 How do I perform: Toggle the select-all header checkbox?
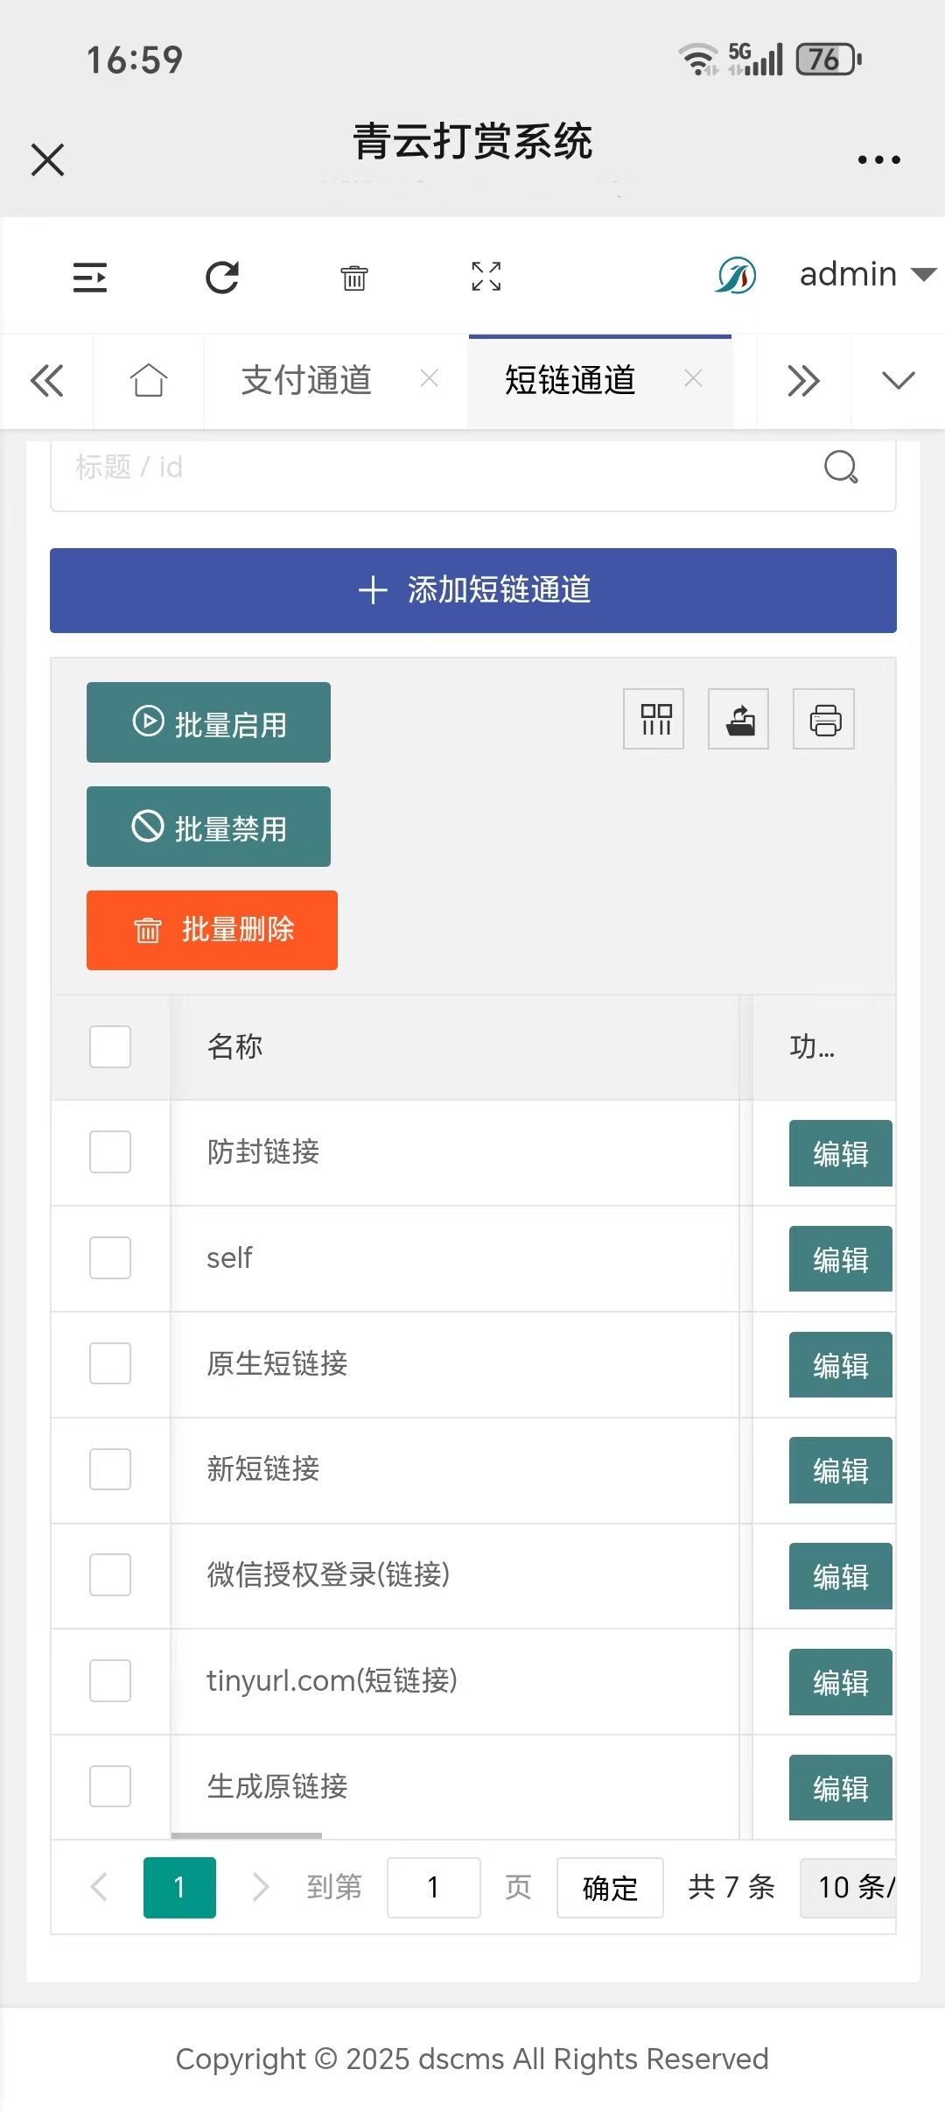point(110,1047)
